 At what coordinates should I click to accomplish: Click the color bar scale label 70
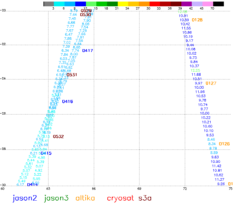click(x=212, y=8)
